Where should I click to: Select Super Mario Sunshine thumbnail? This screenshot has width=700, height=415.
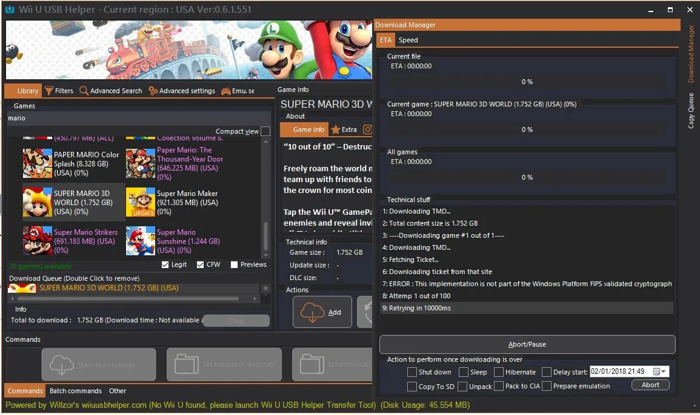point(141,241)
